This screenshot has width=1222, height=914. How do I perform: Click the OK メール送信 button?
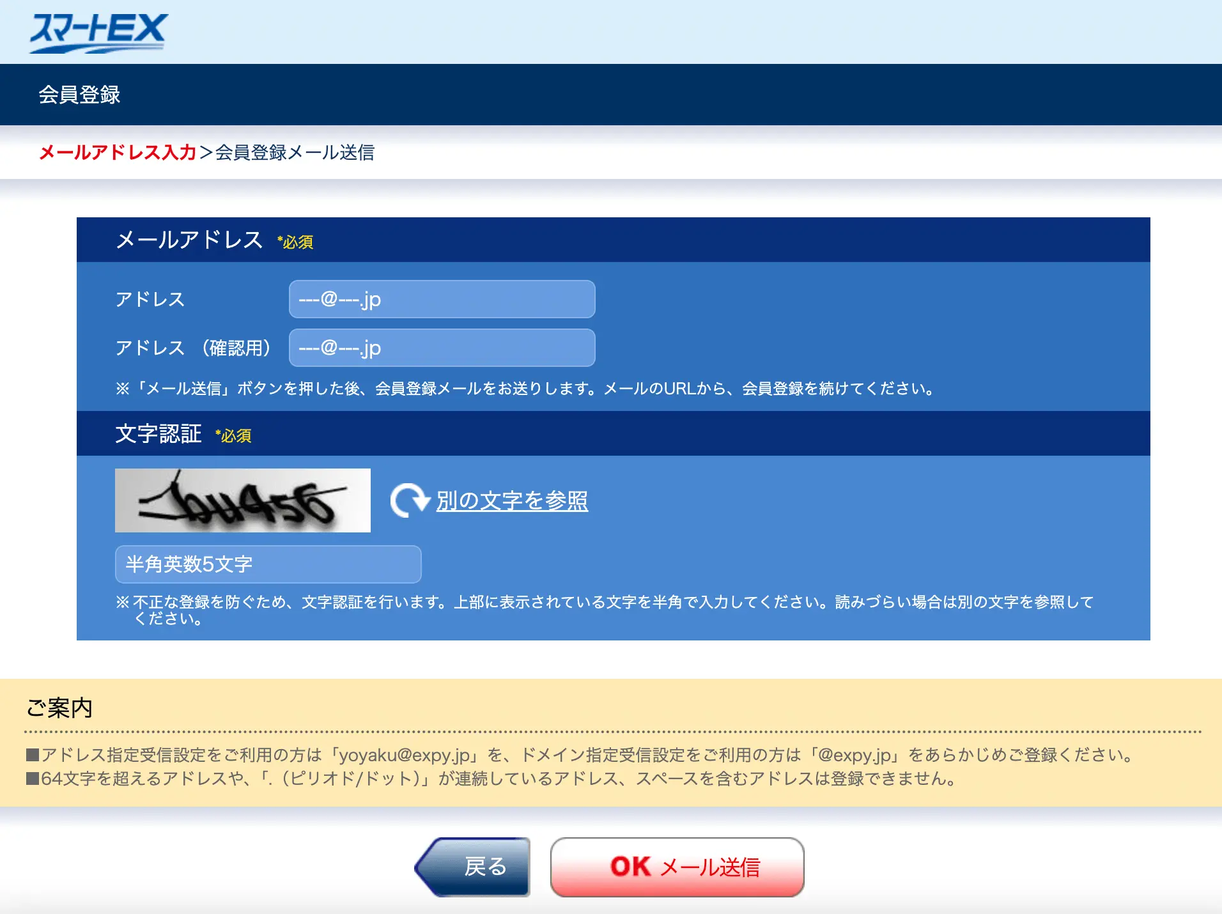pyautogui.click(x=677, y=867)
